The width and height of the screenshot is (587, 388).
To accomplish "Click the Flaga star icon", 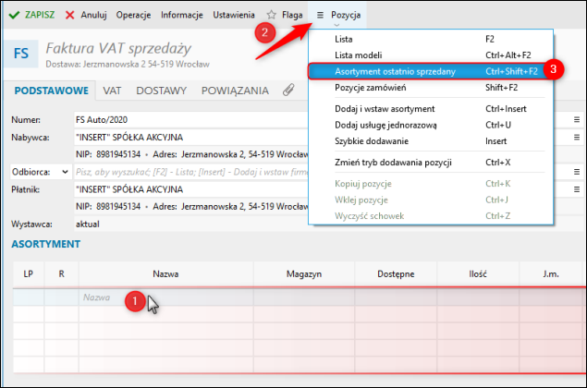I will [272, 16].
